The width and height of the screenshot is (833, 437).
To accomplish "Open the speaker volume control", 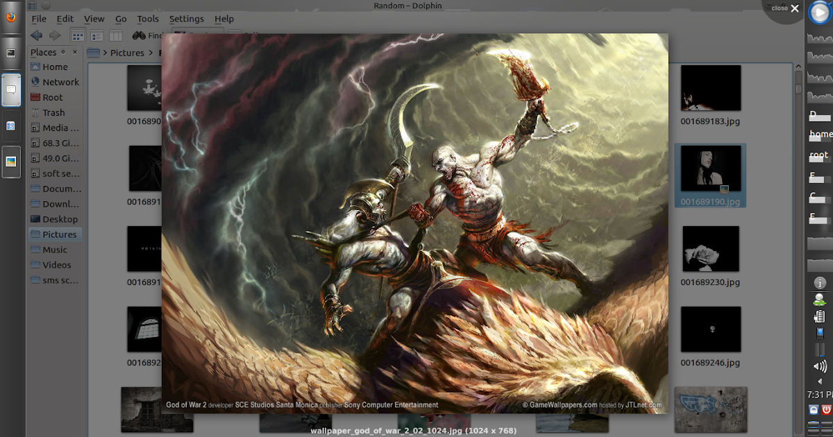I will pos(820,366).
